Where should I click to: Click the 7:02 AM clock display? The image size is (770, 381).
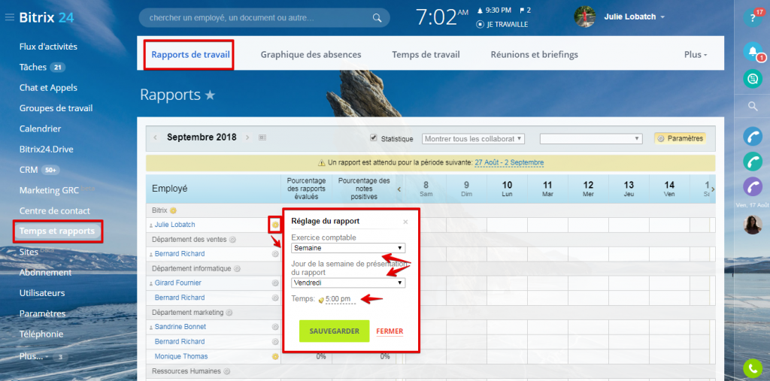(441, 18)
